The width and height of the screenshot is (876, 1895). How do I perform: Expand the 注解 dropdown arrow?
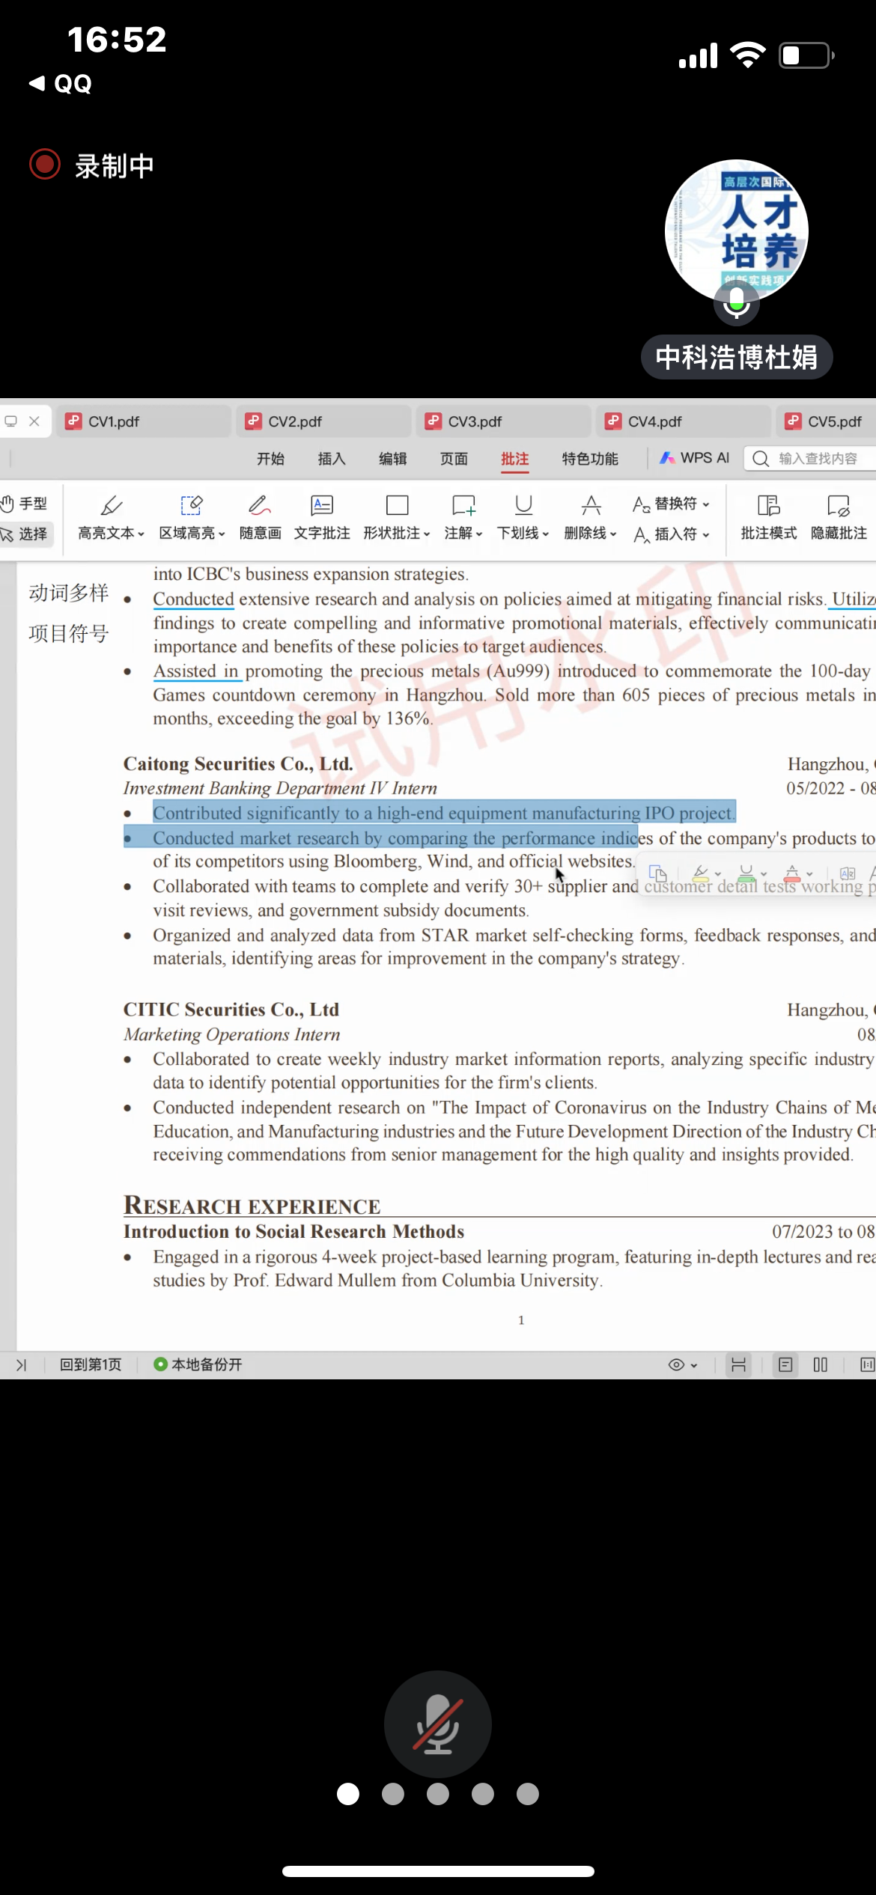point(479,534)
